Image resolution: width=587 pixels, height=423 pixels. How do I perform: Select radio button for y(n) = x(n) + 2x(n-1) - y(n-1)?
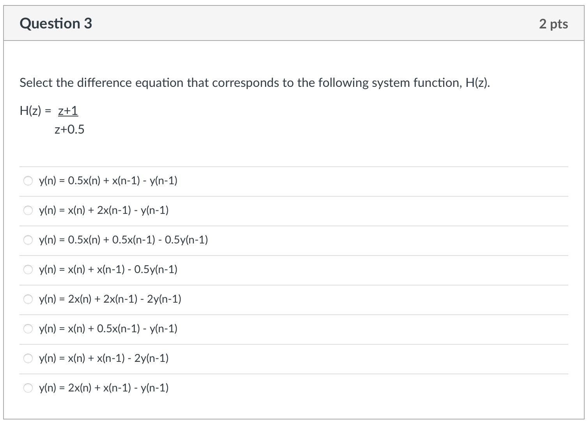(28, 210)
